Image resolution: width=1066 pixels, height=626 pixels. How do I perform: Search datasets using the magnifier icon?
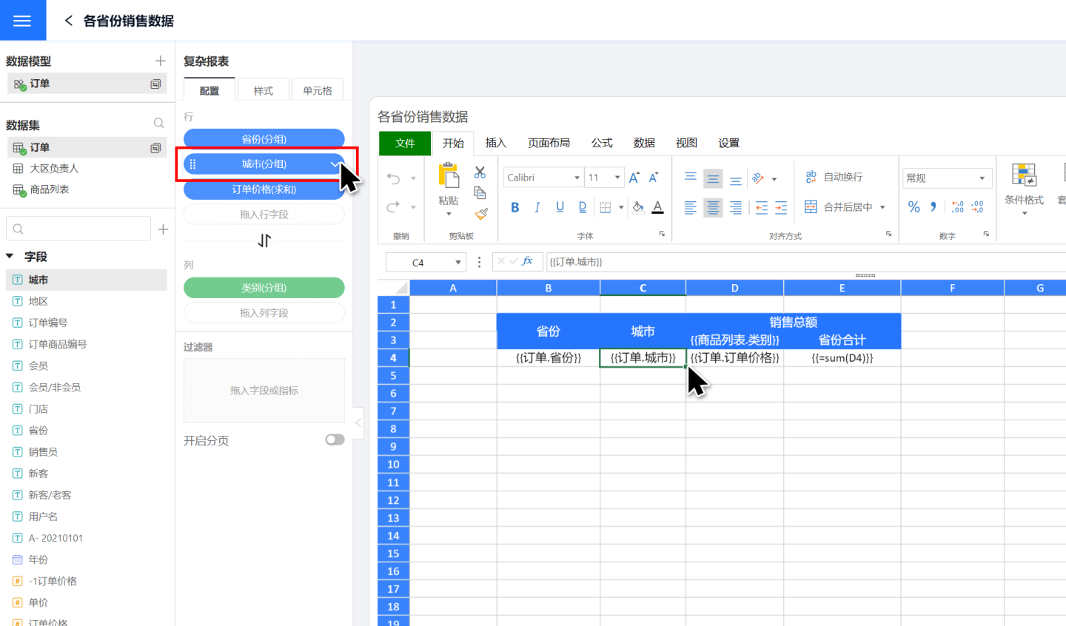[x=158, y=123]
